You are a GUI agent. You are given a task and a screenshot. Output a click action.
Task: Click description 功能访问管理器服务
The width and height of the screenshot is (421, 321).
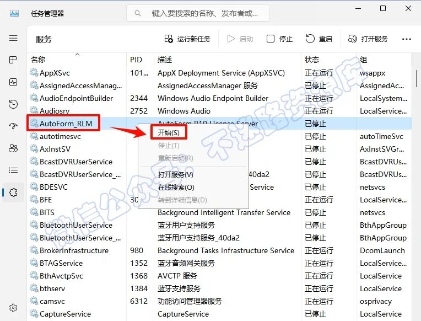(x=190, y=301)
